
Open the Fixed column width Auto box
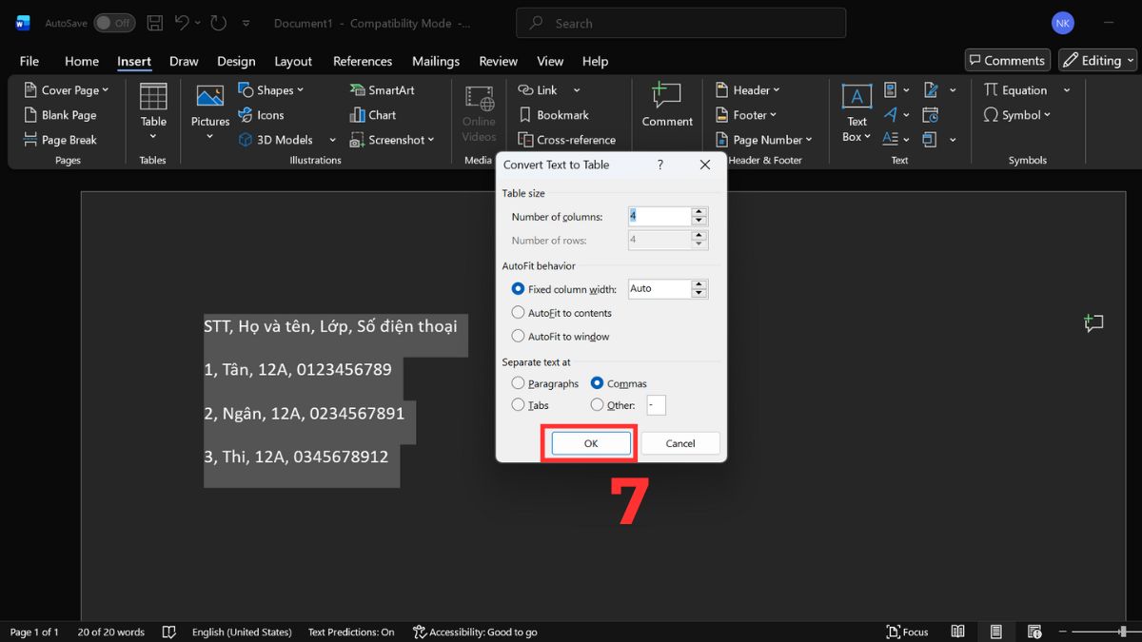pyautogui.click(x=659, y=289)
